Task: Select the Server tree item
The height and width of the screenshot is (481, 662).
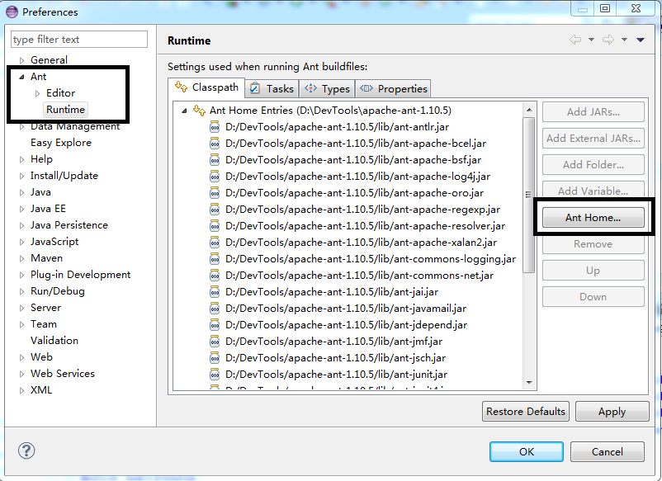Action: point(45,308)
